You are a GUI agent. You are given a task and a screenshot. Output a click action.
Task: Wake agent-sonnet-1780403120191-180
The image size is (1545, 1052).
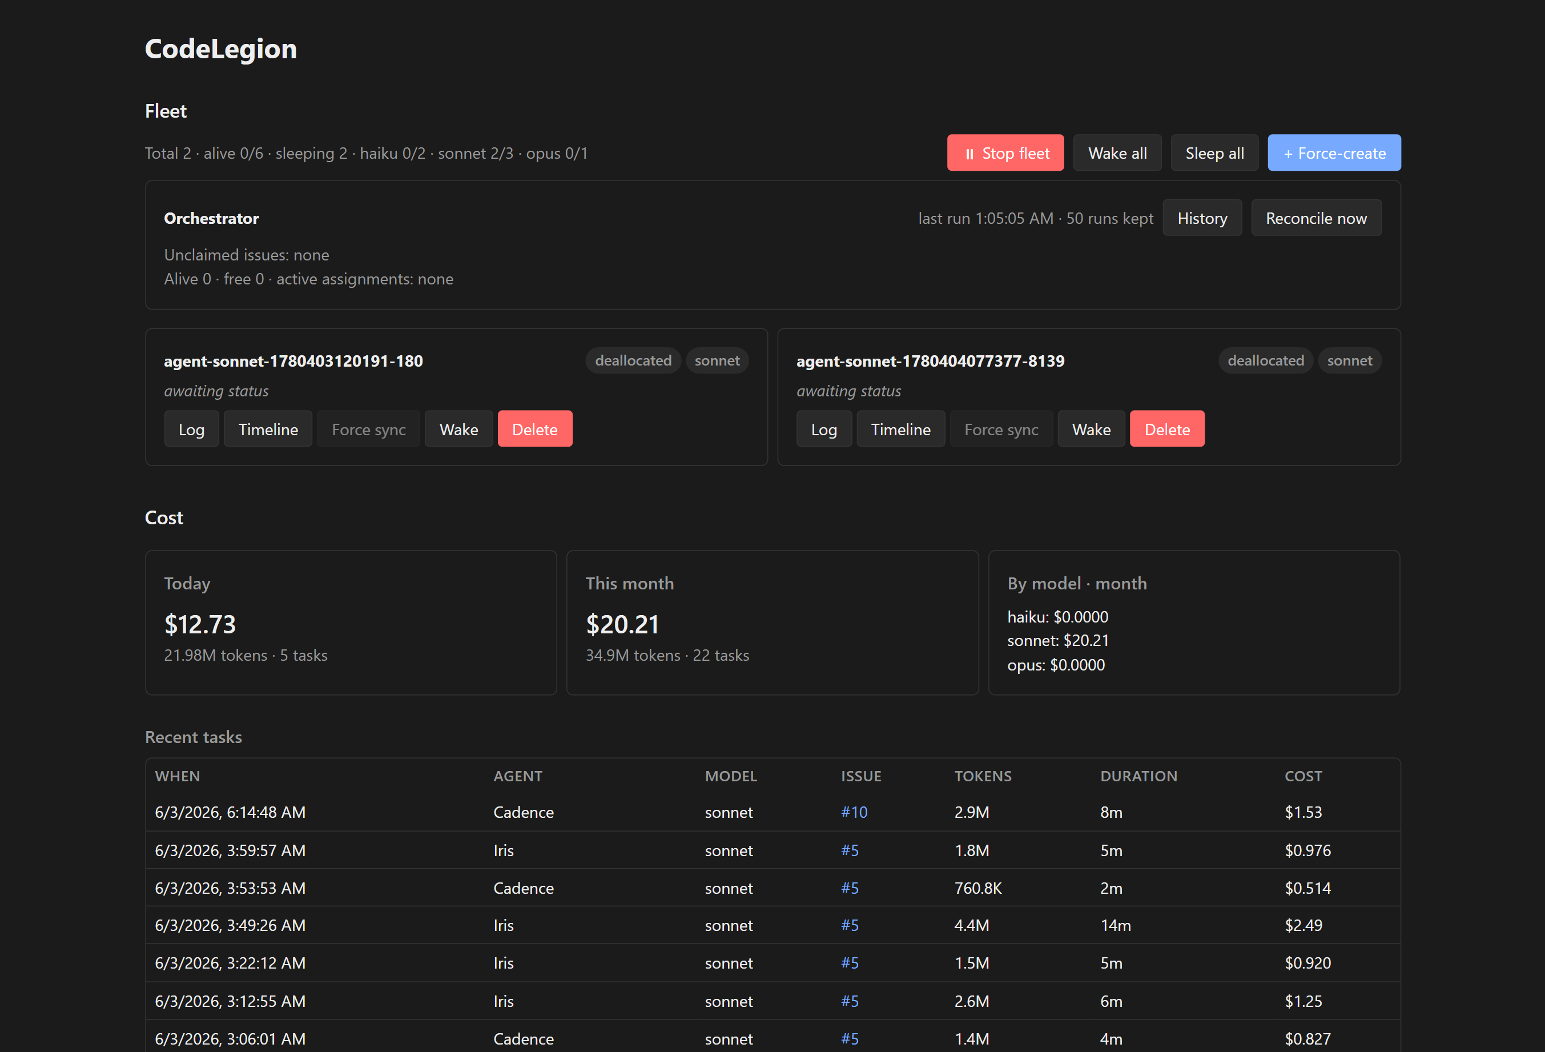(458, 429)
